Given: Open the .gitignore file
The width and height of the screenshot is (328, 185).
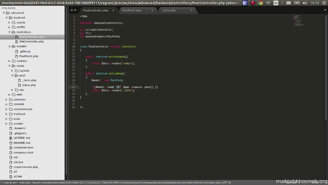Looking at the screenshot, I should (20, 133).
